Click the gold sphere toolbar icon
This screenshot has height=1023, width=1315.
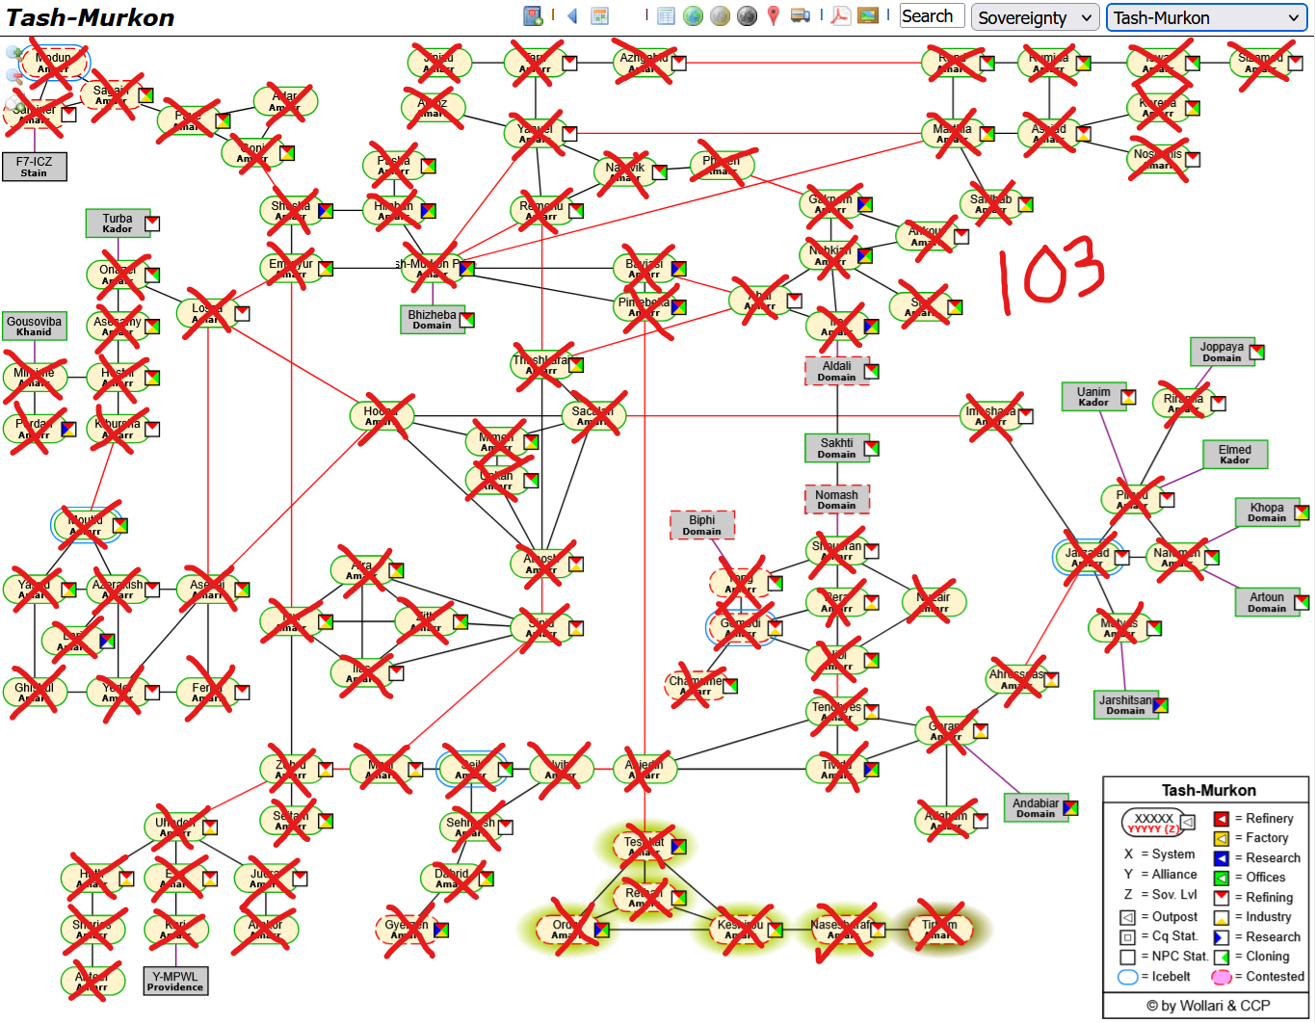tap(720, 15)
